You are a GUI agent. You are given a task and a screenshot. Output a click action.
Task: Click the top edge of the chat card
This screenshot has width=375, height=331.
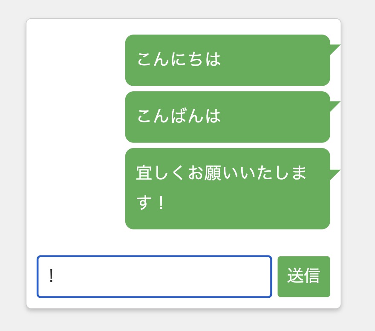[x=183, y=19]
